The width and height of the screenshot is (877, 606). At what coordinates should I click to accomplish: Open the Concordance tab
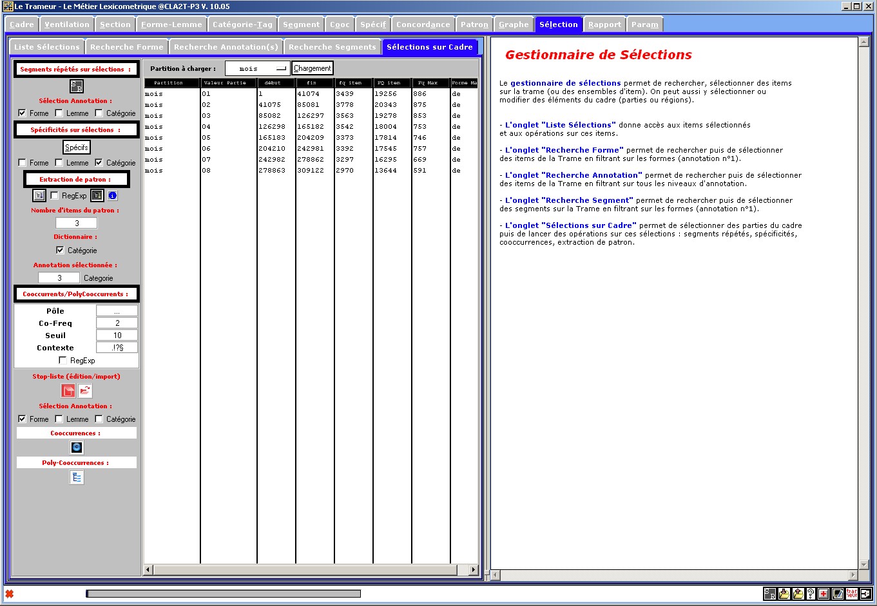[423, 24]
